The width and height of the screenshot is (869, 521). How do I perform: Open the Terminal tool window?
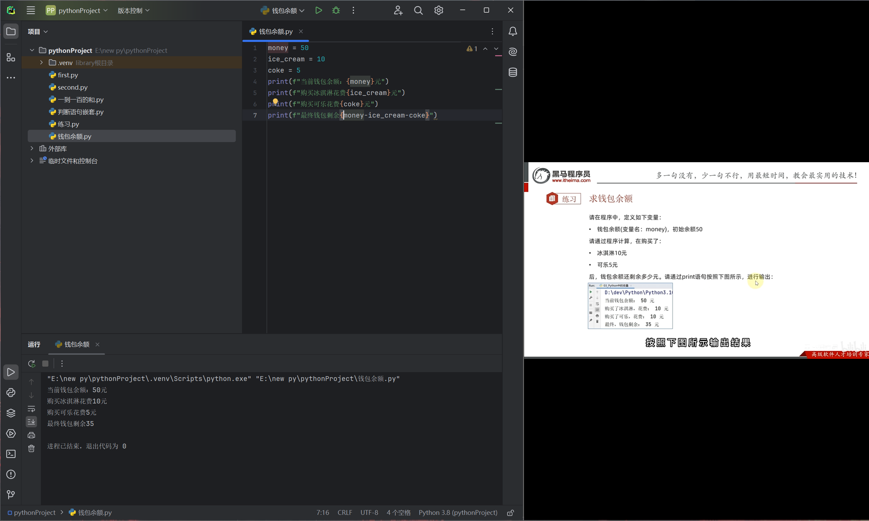11,454
